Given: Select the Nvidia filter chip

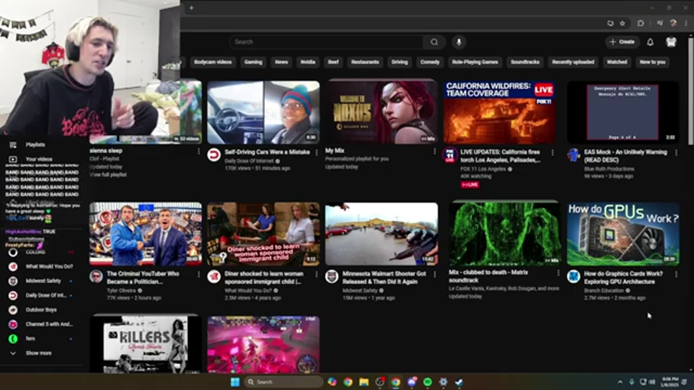Looking at the screenshot, I should pyautogui.click(x=308, y=62).
